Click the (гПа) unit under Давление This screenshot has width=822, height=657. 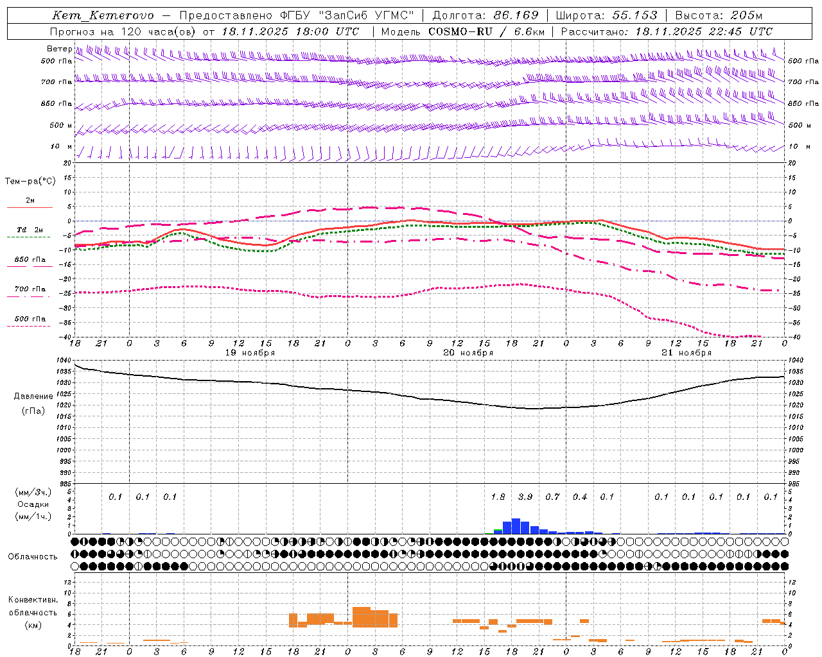point(33,411)
